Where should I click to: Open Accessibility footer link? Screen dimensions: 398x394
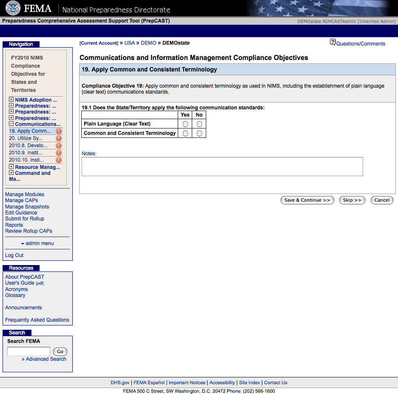click(x=222, y=383)
